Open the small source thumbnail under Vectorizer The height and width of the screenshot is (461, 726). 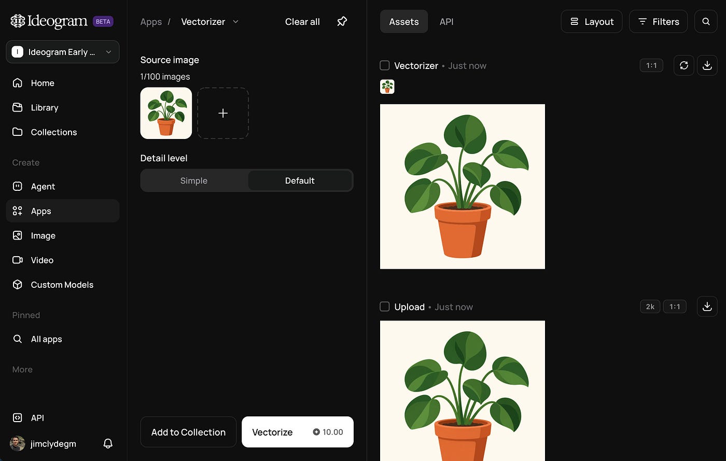(x=387, y=87)
